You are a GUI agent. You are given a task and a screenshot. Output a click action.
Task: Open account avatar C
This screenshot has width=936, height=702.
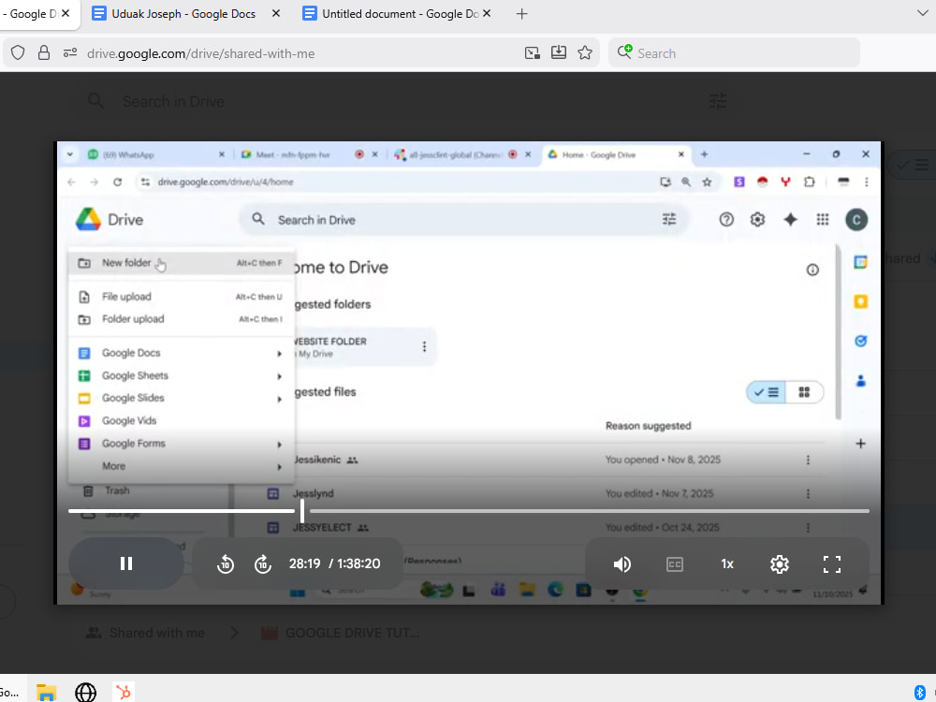click(856, 220)
